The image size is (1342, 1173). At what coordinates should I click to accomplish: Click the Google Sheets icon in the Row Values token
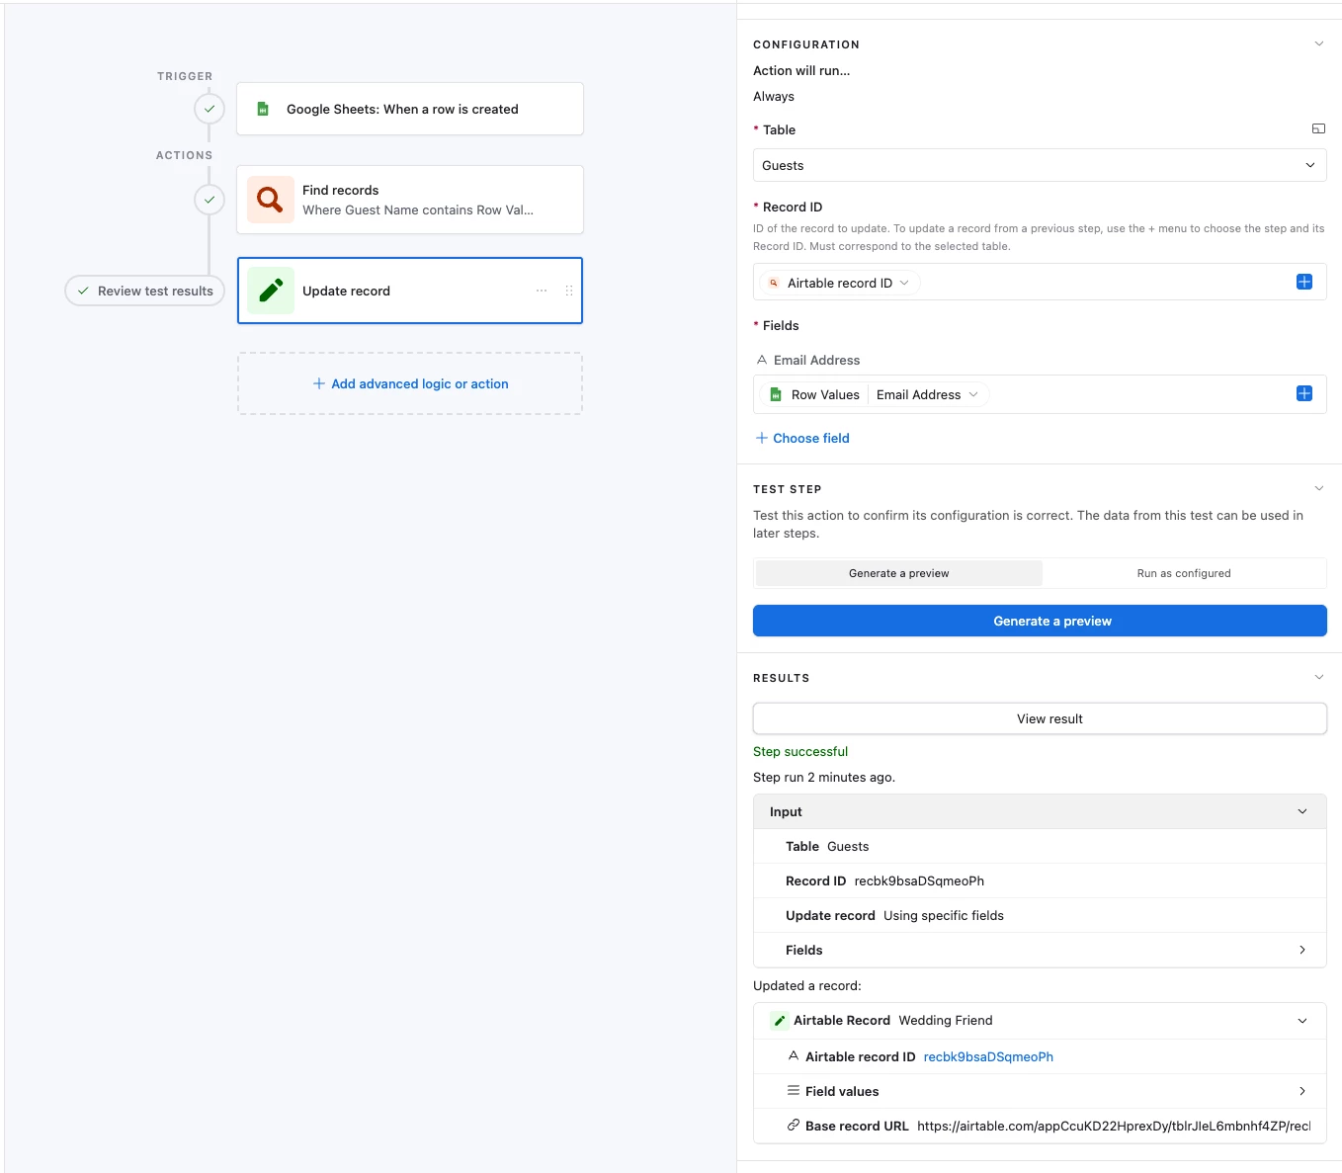(776, 394)
